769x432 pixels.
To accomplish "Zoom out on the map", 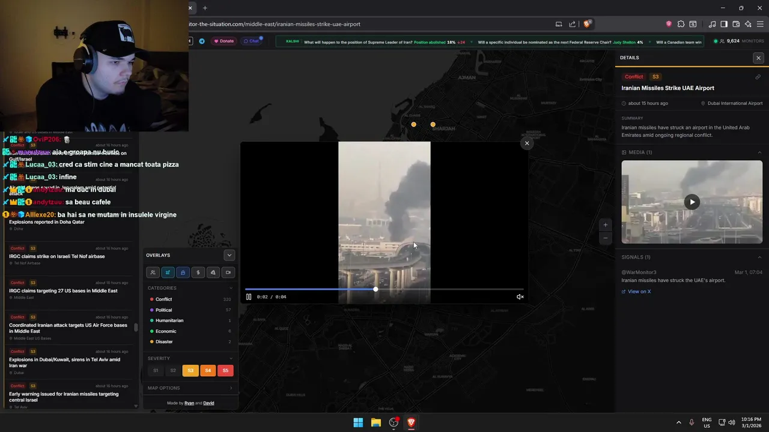I will click(x=605, y=238).
